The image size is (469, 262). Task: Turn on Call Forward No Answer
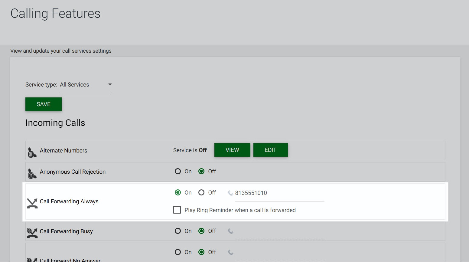click(x=178, y=252)
